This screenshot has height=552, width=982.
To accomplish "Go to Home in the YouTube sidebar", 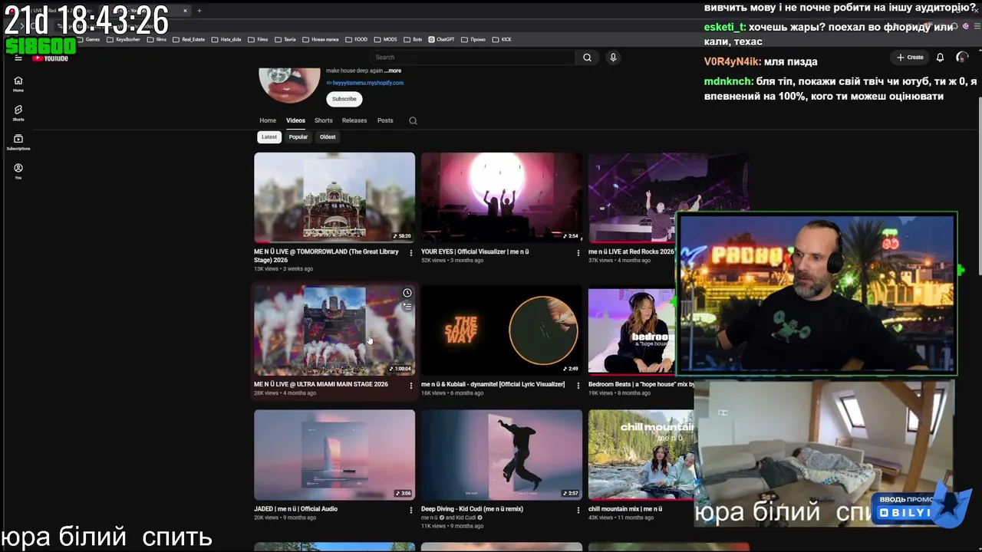I will pyautogui.click(x=18, y=84).
